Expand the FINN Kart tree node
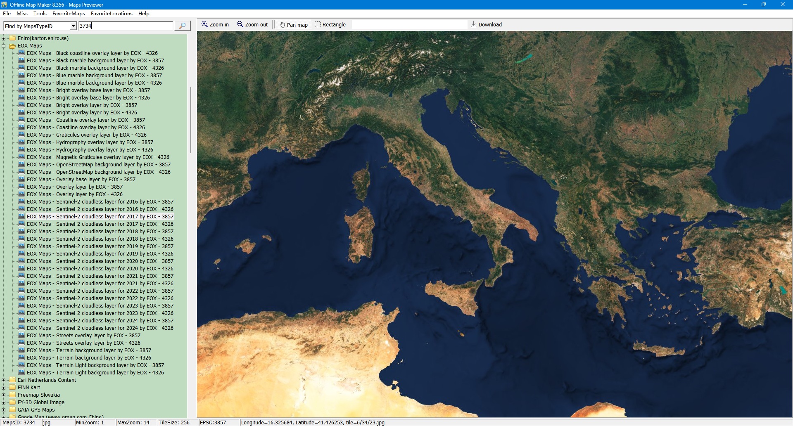793x426 pixels. tap(4, 388)
